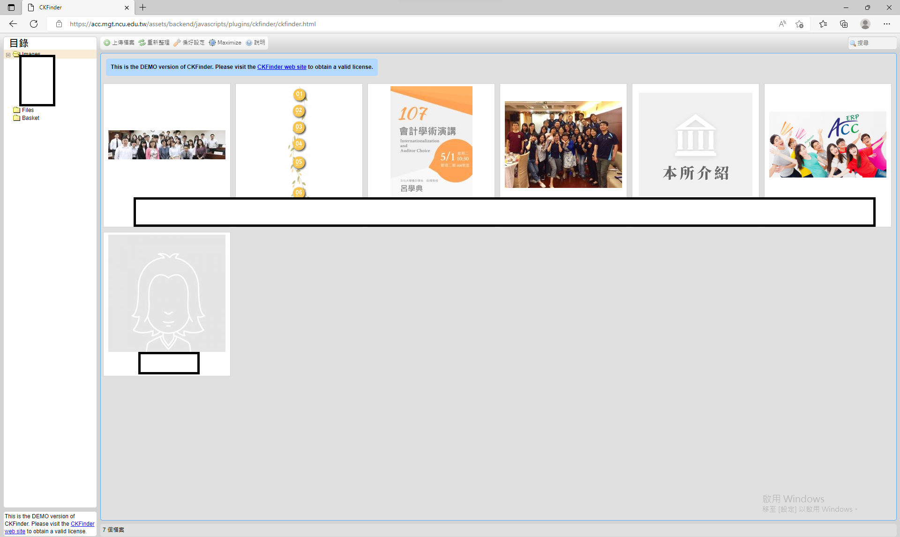
Task: Select the formal group photo thumbnail
Action: 167,145
